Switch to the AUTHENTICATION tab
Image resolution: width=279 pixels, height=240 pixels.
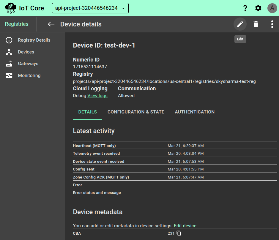(195, 112)
